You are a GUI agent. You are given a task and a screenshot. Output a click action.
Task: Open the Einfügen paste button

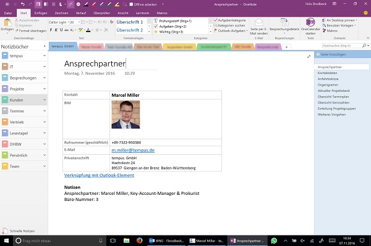(7, 26)
